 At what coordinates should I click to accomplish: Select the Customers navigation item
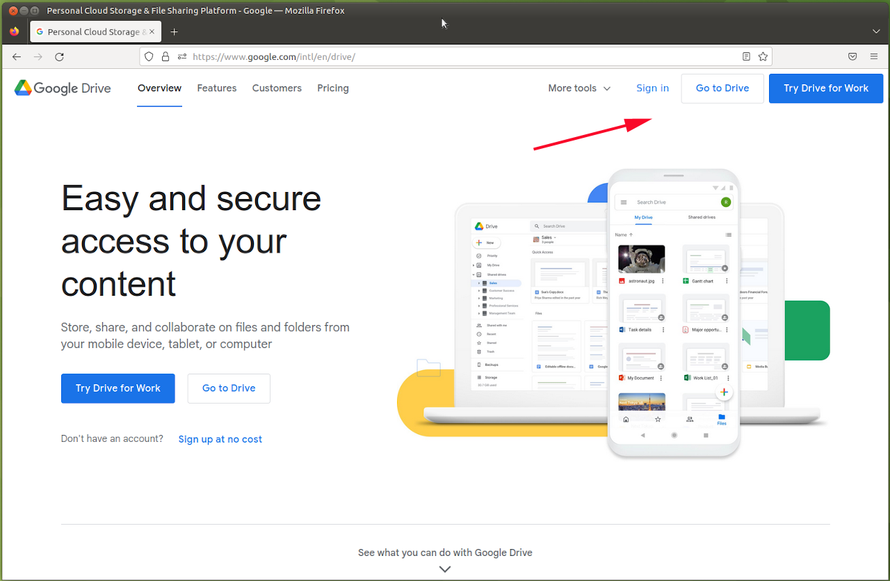[x=277, y=88]
